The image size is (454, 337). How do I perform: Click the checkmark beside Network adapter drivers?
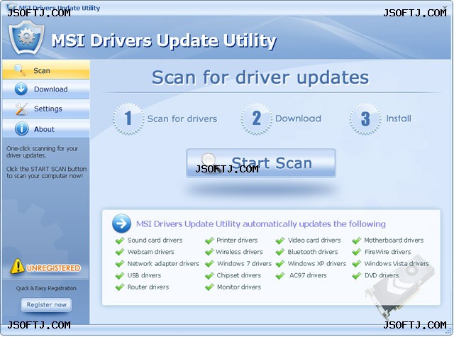pos(120,264)
